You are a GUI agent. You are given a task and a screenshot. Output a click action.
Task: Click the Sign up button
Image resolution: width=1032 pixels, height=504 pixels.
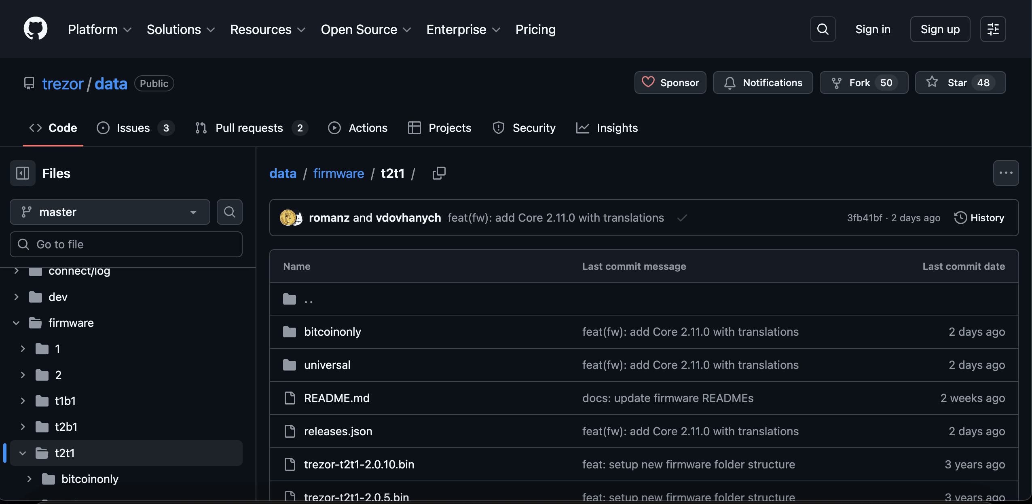coord(940,29)
